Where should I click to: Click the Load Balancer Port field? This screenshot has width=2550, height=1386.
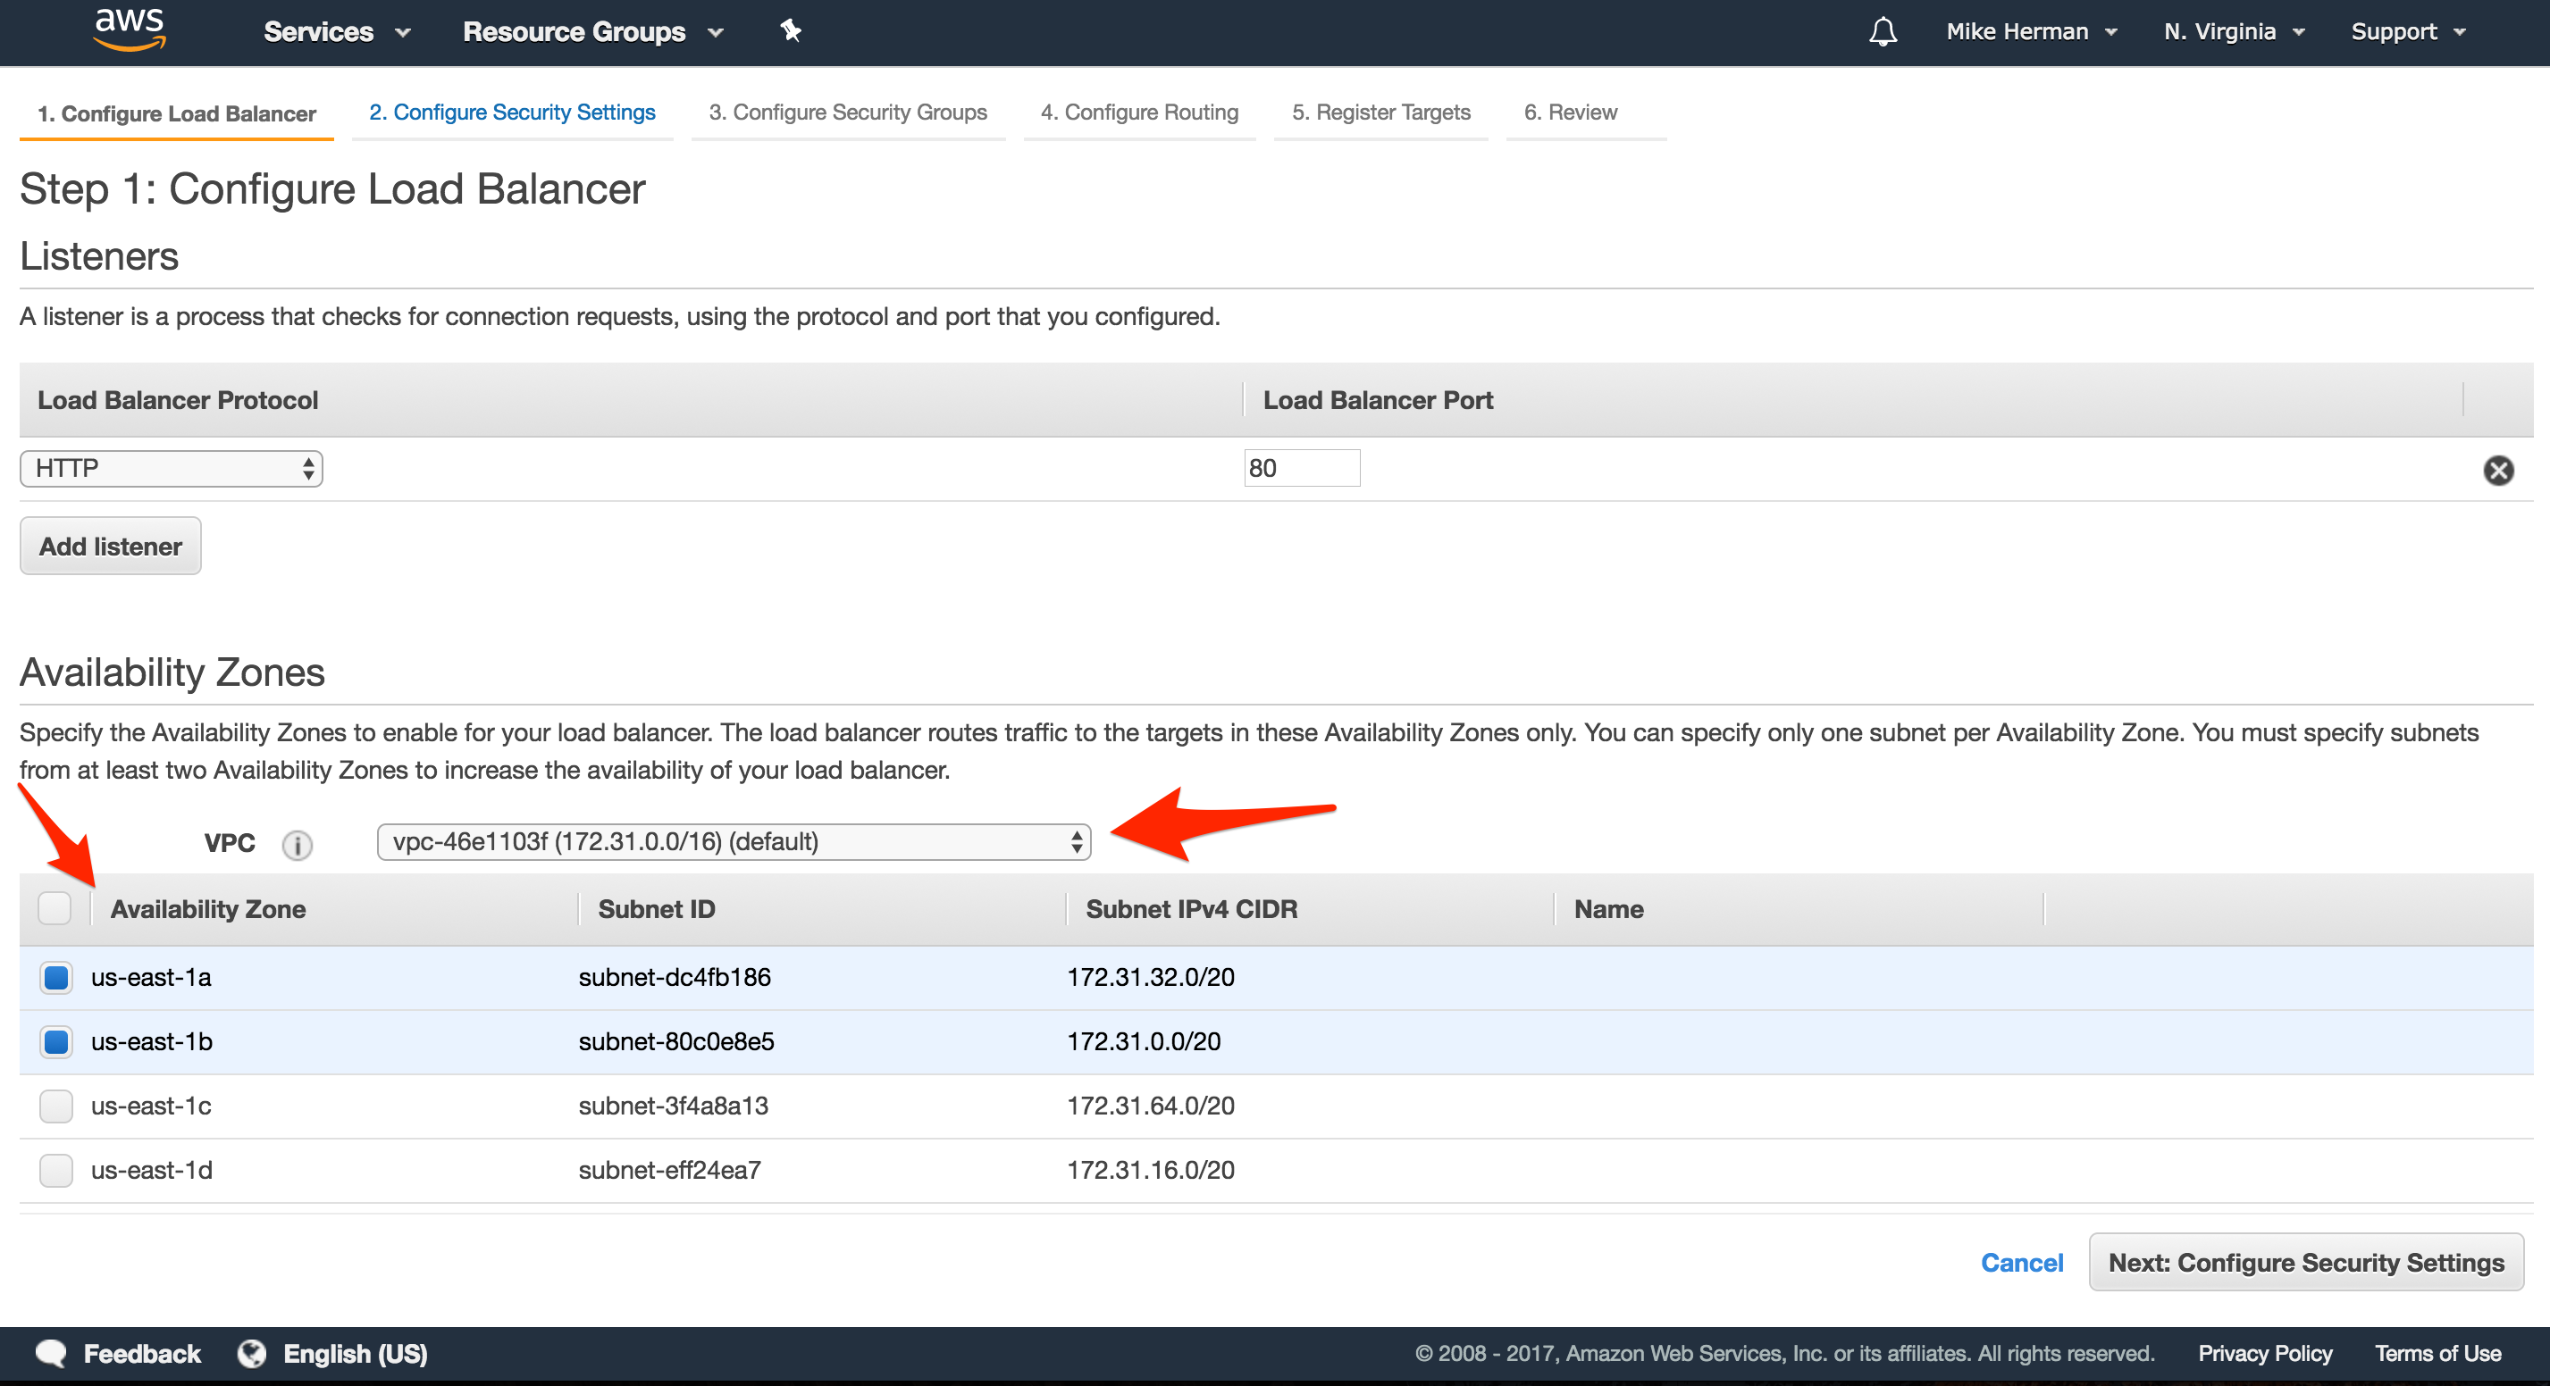coord(1302,468)
